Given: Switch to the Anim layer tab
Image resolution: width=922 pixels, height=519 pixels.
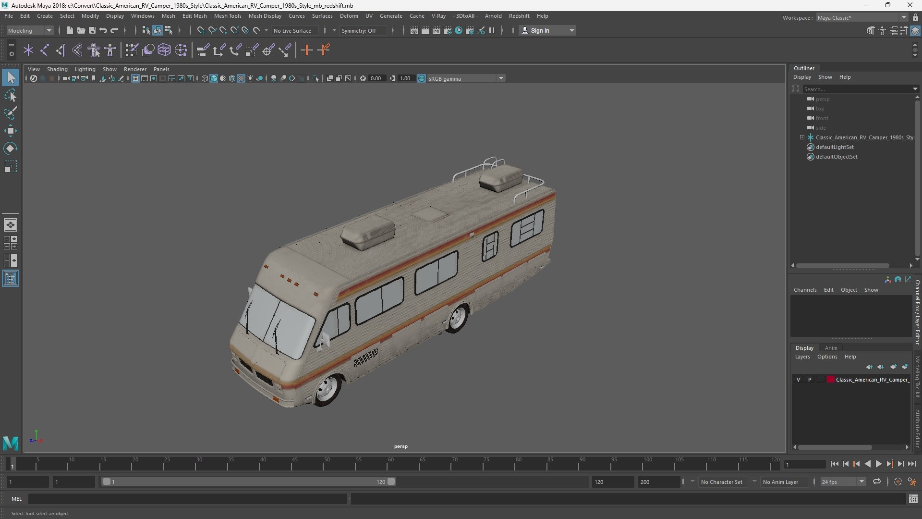Looking at the screenshot, I should [x=831, y=348].
